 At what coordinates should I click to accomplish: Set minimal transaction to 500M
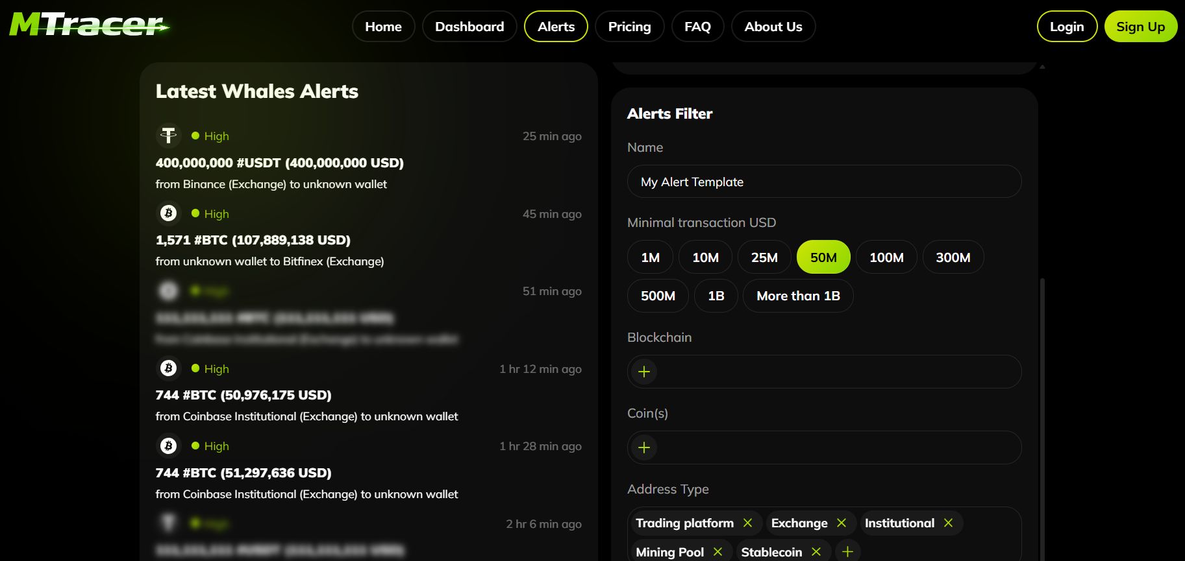pyautogui.click(x=658, y=296)
